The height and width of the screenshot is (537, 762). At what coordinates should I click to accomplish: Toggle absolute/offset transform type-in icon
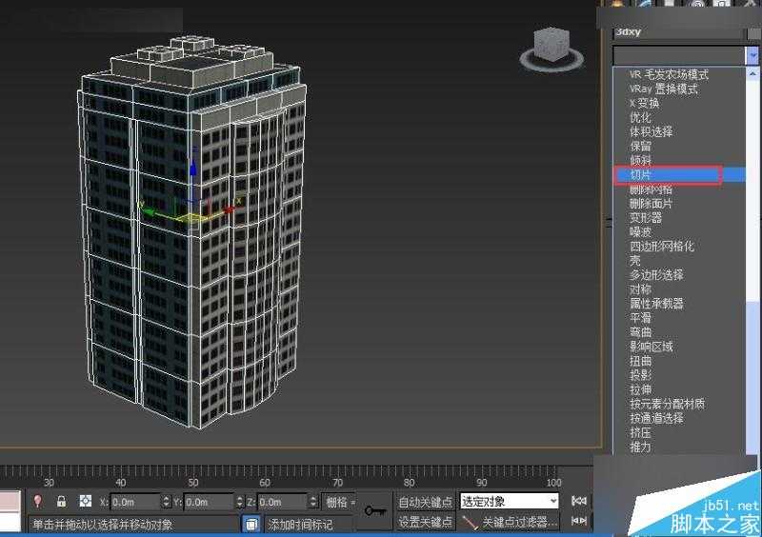click(x=86, y=501)
